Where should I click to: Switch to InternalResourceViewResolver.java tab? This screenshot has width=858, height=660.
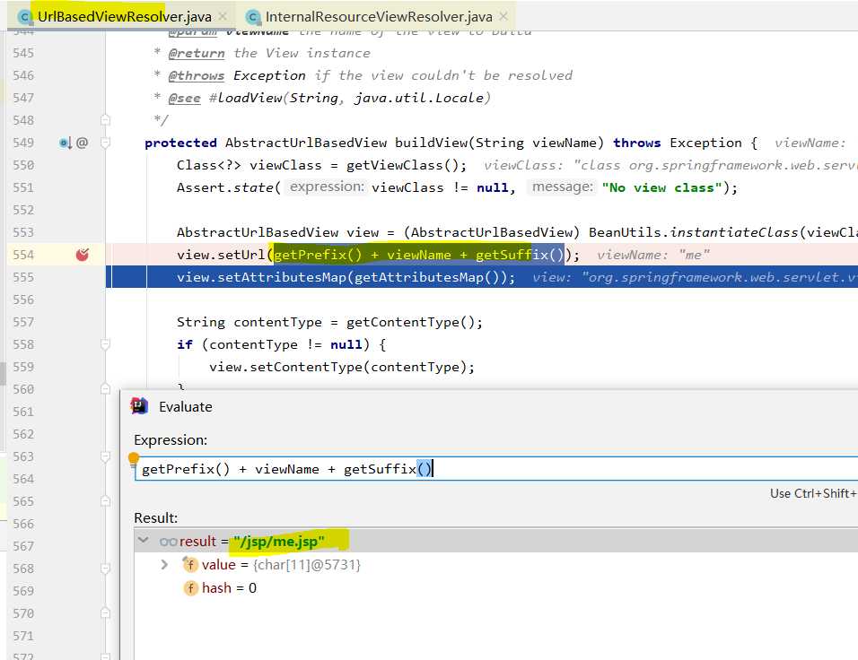pyautogui.click(x=379, y=17)
